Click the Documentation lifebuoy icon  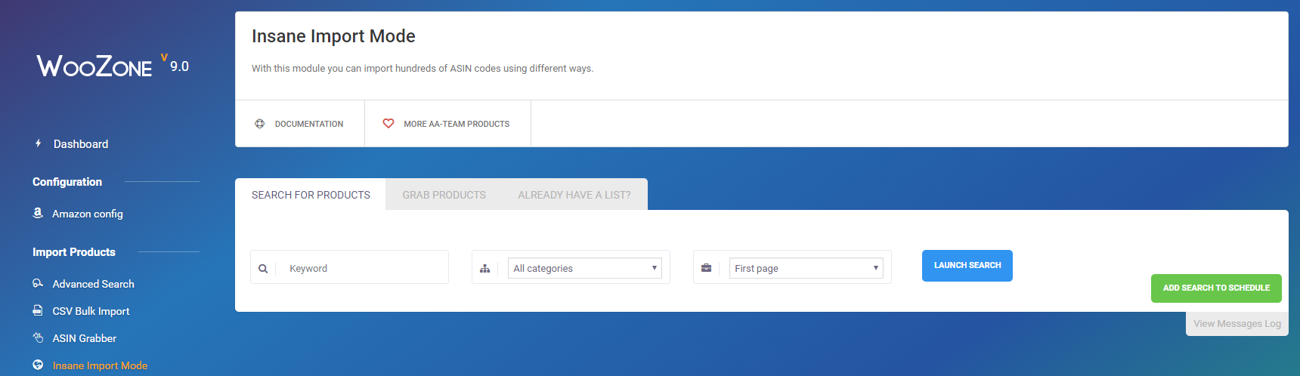point(260,124)
